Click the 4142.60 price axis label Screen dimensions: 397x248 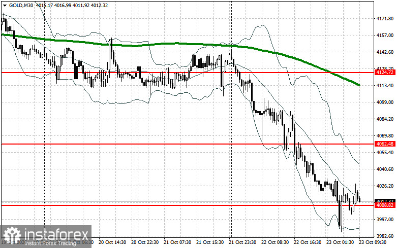(385, 52)
